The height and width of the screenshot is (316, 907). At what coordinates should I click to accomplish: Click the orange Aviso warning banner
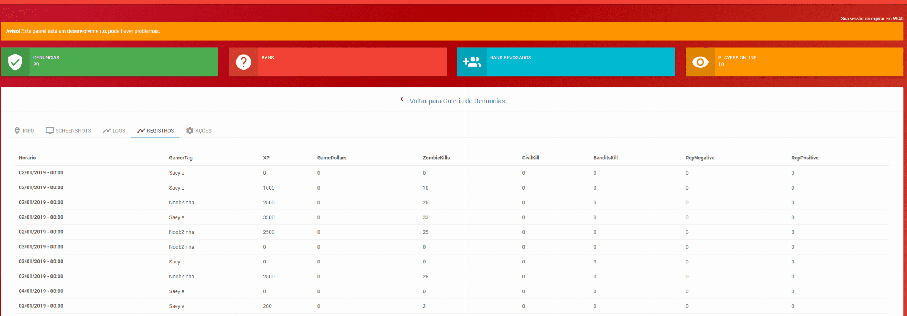click(x=452, y=31)
